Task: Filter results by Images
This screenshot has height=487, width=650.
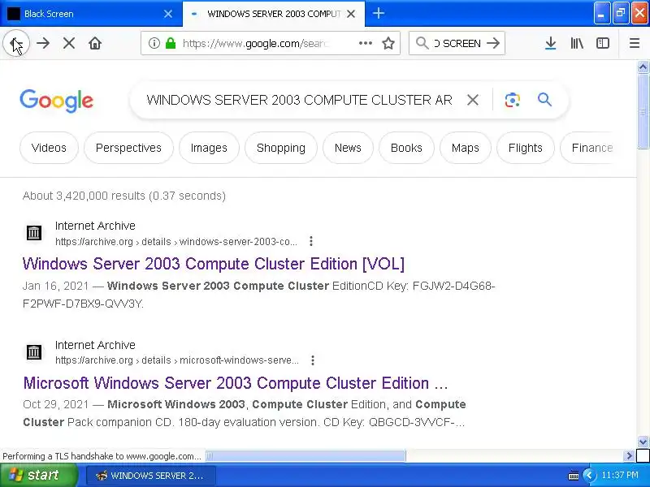Action: tap(209, 148)
